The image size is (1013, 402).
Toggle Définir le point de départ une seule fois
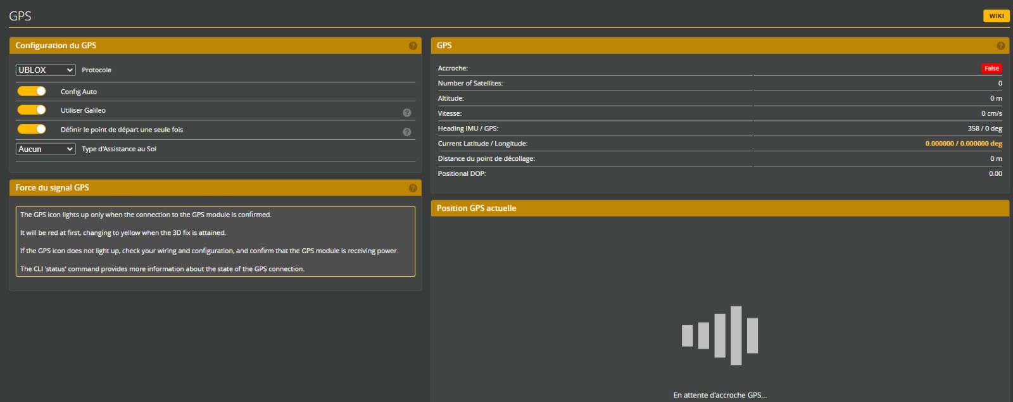tap(32, 129)
